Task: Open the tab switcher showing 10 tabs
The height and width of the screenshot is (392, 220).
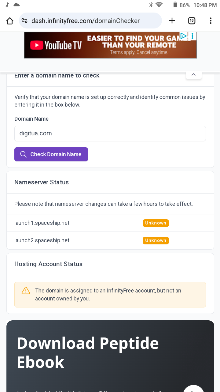Action: pos(192,21)
